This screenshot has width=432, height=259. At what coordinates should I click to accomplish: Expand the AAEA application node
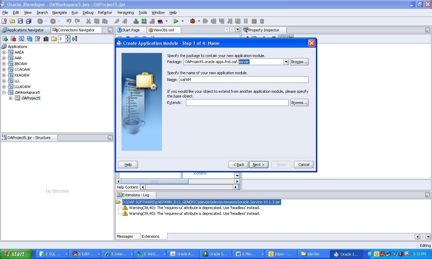[4, 52]
